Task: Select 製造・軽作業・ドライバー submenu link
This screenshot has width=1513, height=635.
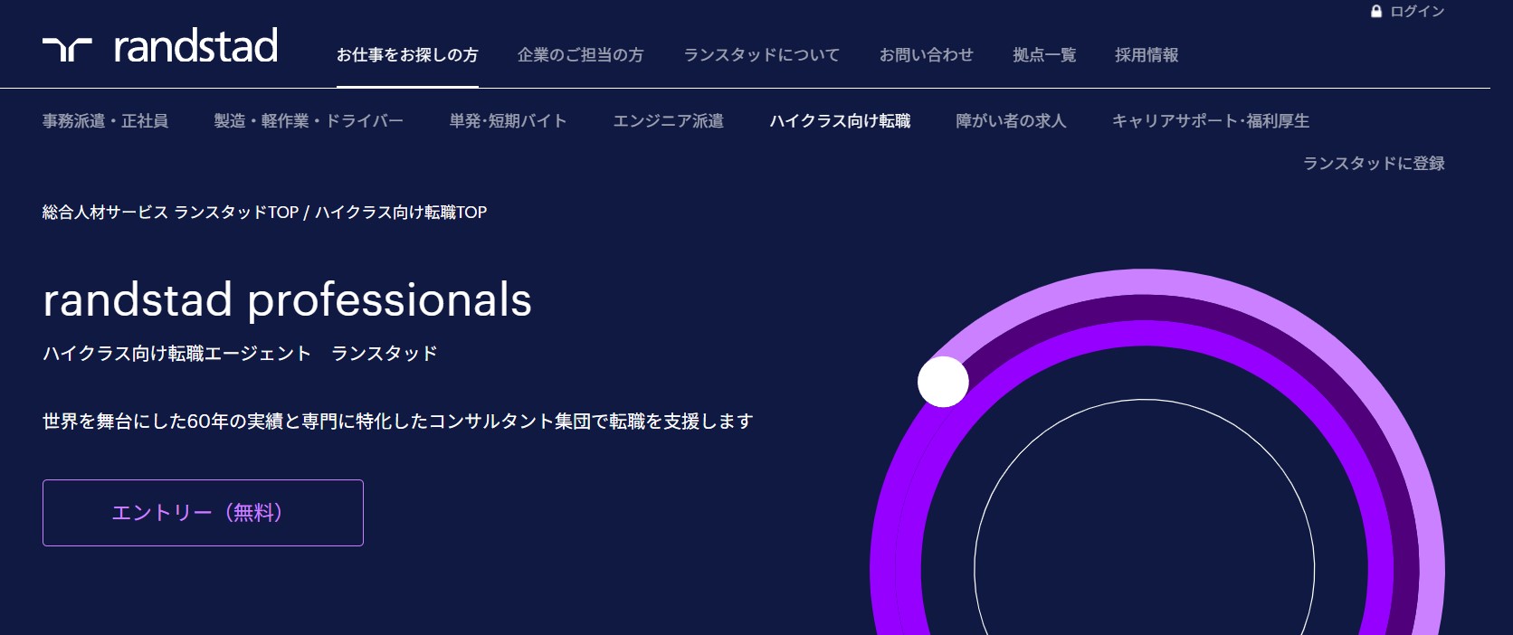Action: (x=309, y=121)
